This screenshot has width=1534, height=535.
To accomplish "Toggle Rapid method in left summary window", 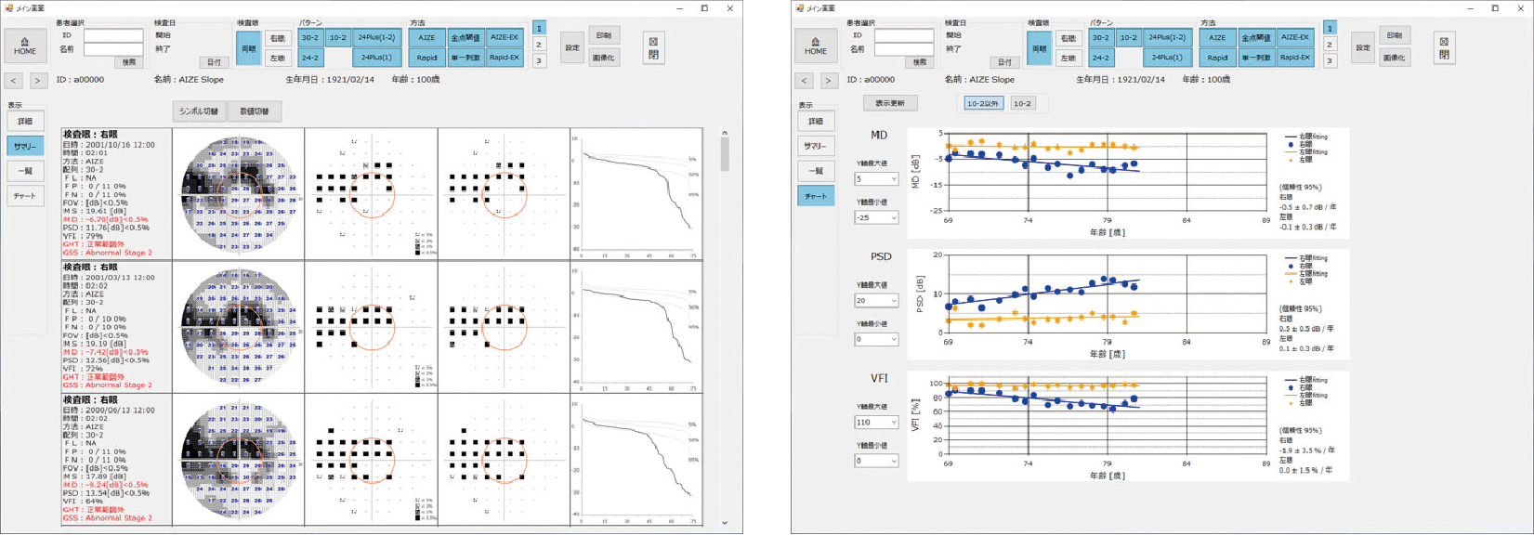I will [427, 58].
